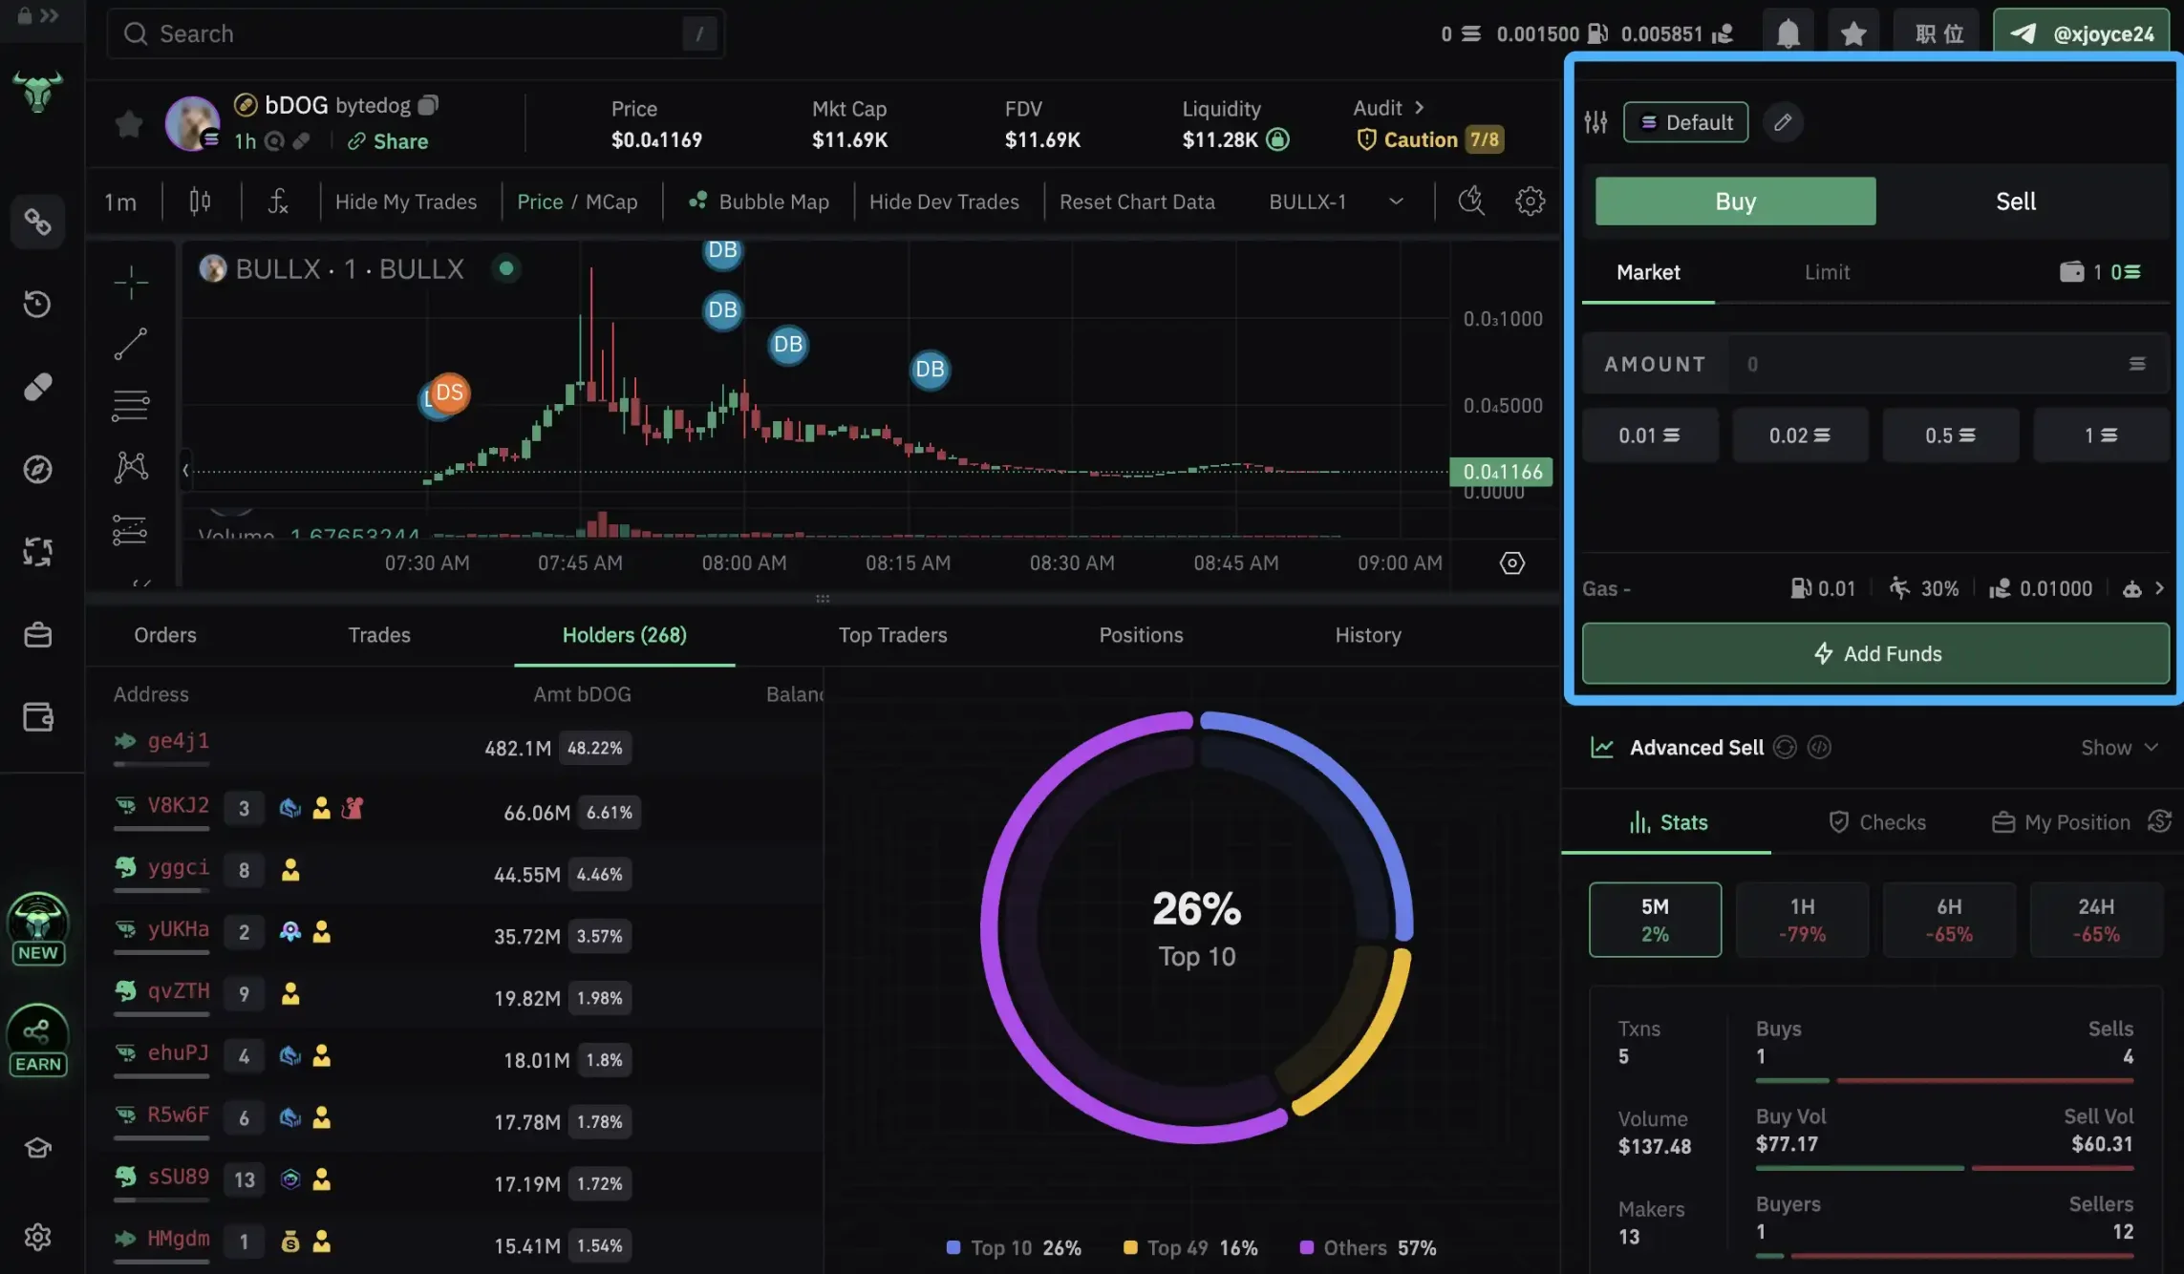This screenshot has height=1274, width=2184.
Task: Select the Holders tab
Action: point(625,634)
